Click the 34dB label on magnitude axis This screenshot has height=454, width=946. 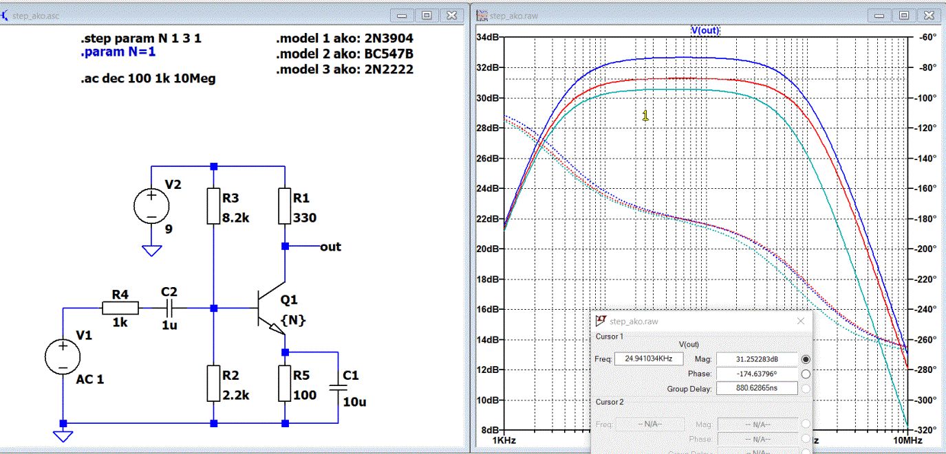pyautogui.click(x=487, y=37)
